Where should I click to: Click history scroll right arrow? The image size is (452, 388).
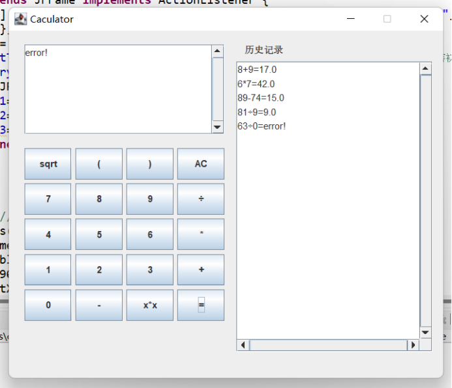[413, 345]
